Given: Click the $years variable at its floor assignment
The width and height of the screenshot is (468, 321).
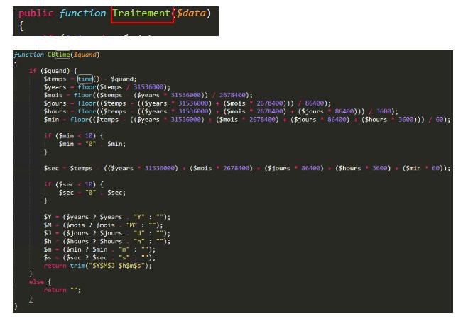Looking at the screenshot, I should (55, 87).
